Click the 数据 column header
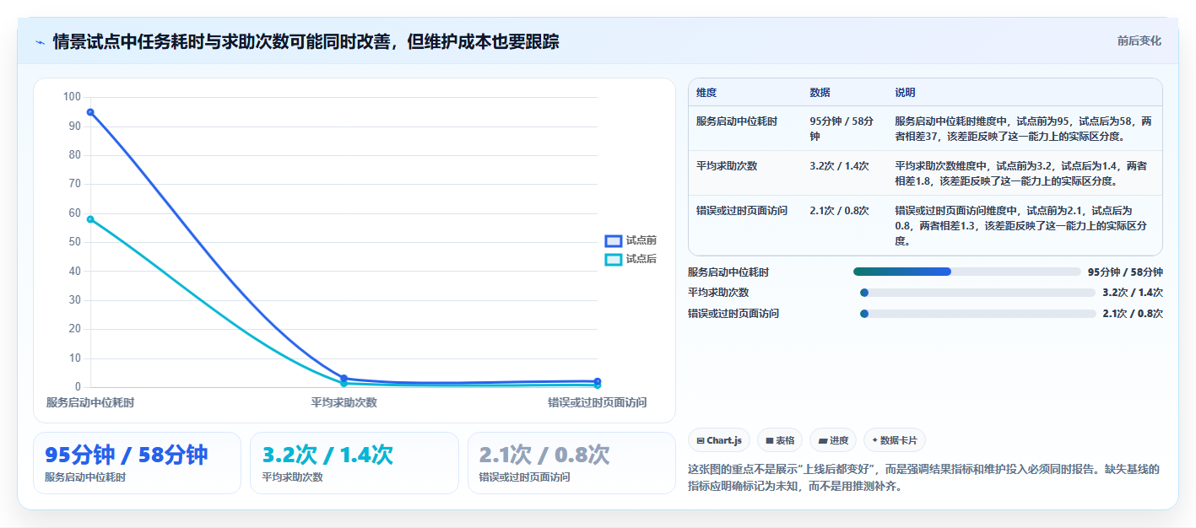1196x528 pixels. click(820, 93)
